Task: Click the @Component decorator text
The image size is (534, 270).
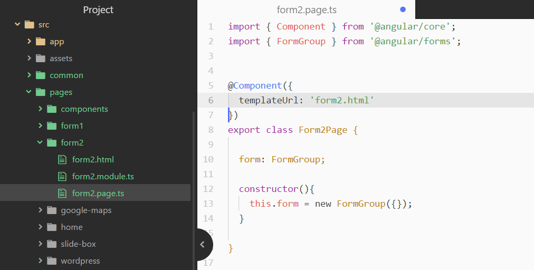Action: point(255,85)
